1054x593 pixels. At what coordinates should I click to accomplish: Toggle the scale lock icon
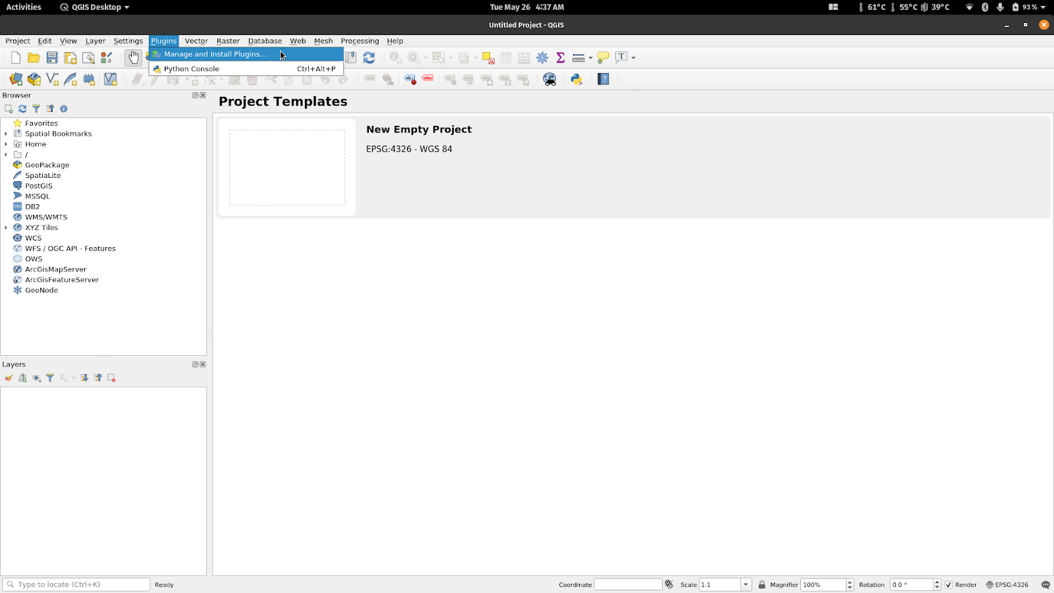[x=762, y=584]
